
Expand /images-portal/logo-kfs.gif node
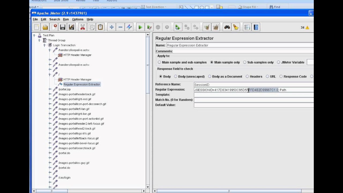point(50,133)
